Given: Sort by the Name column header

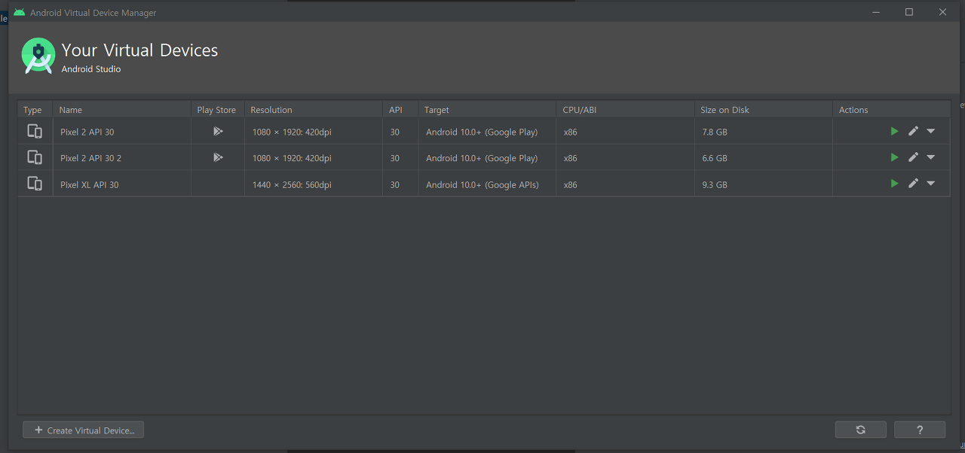Looking at the screenshot, I should click(122, 110).
